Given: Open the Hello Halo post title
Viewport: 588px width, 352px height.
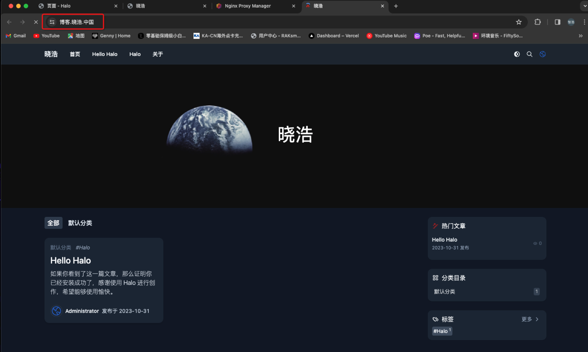Looking at the screenshot, I should point(71,261).
